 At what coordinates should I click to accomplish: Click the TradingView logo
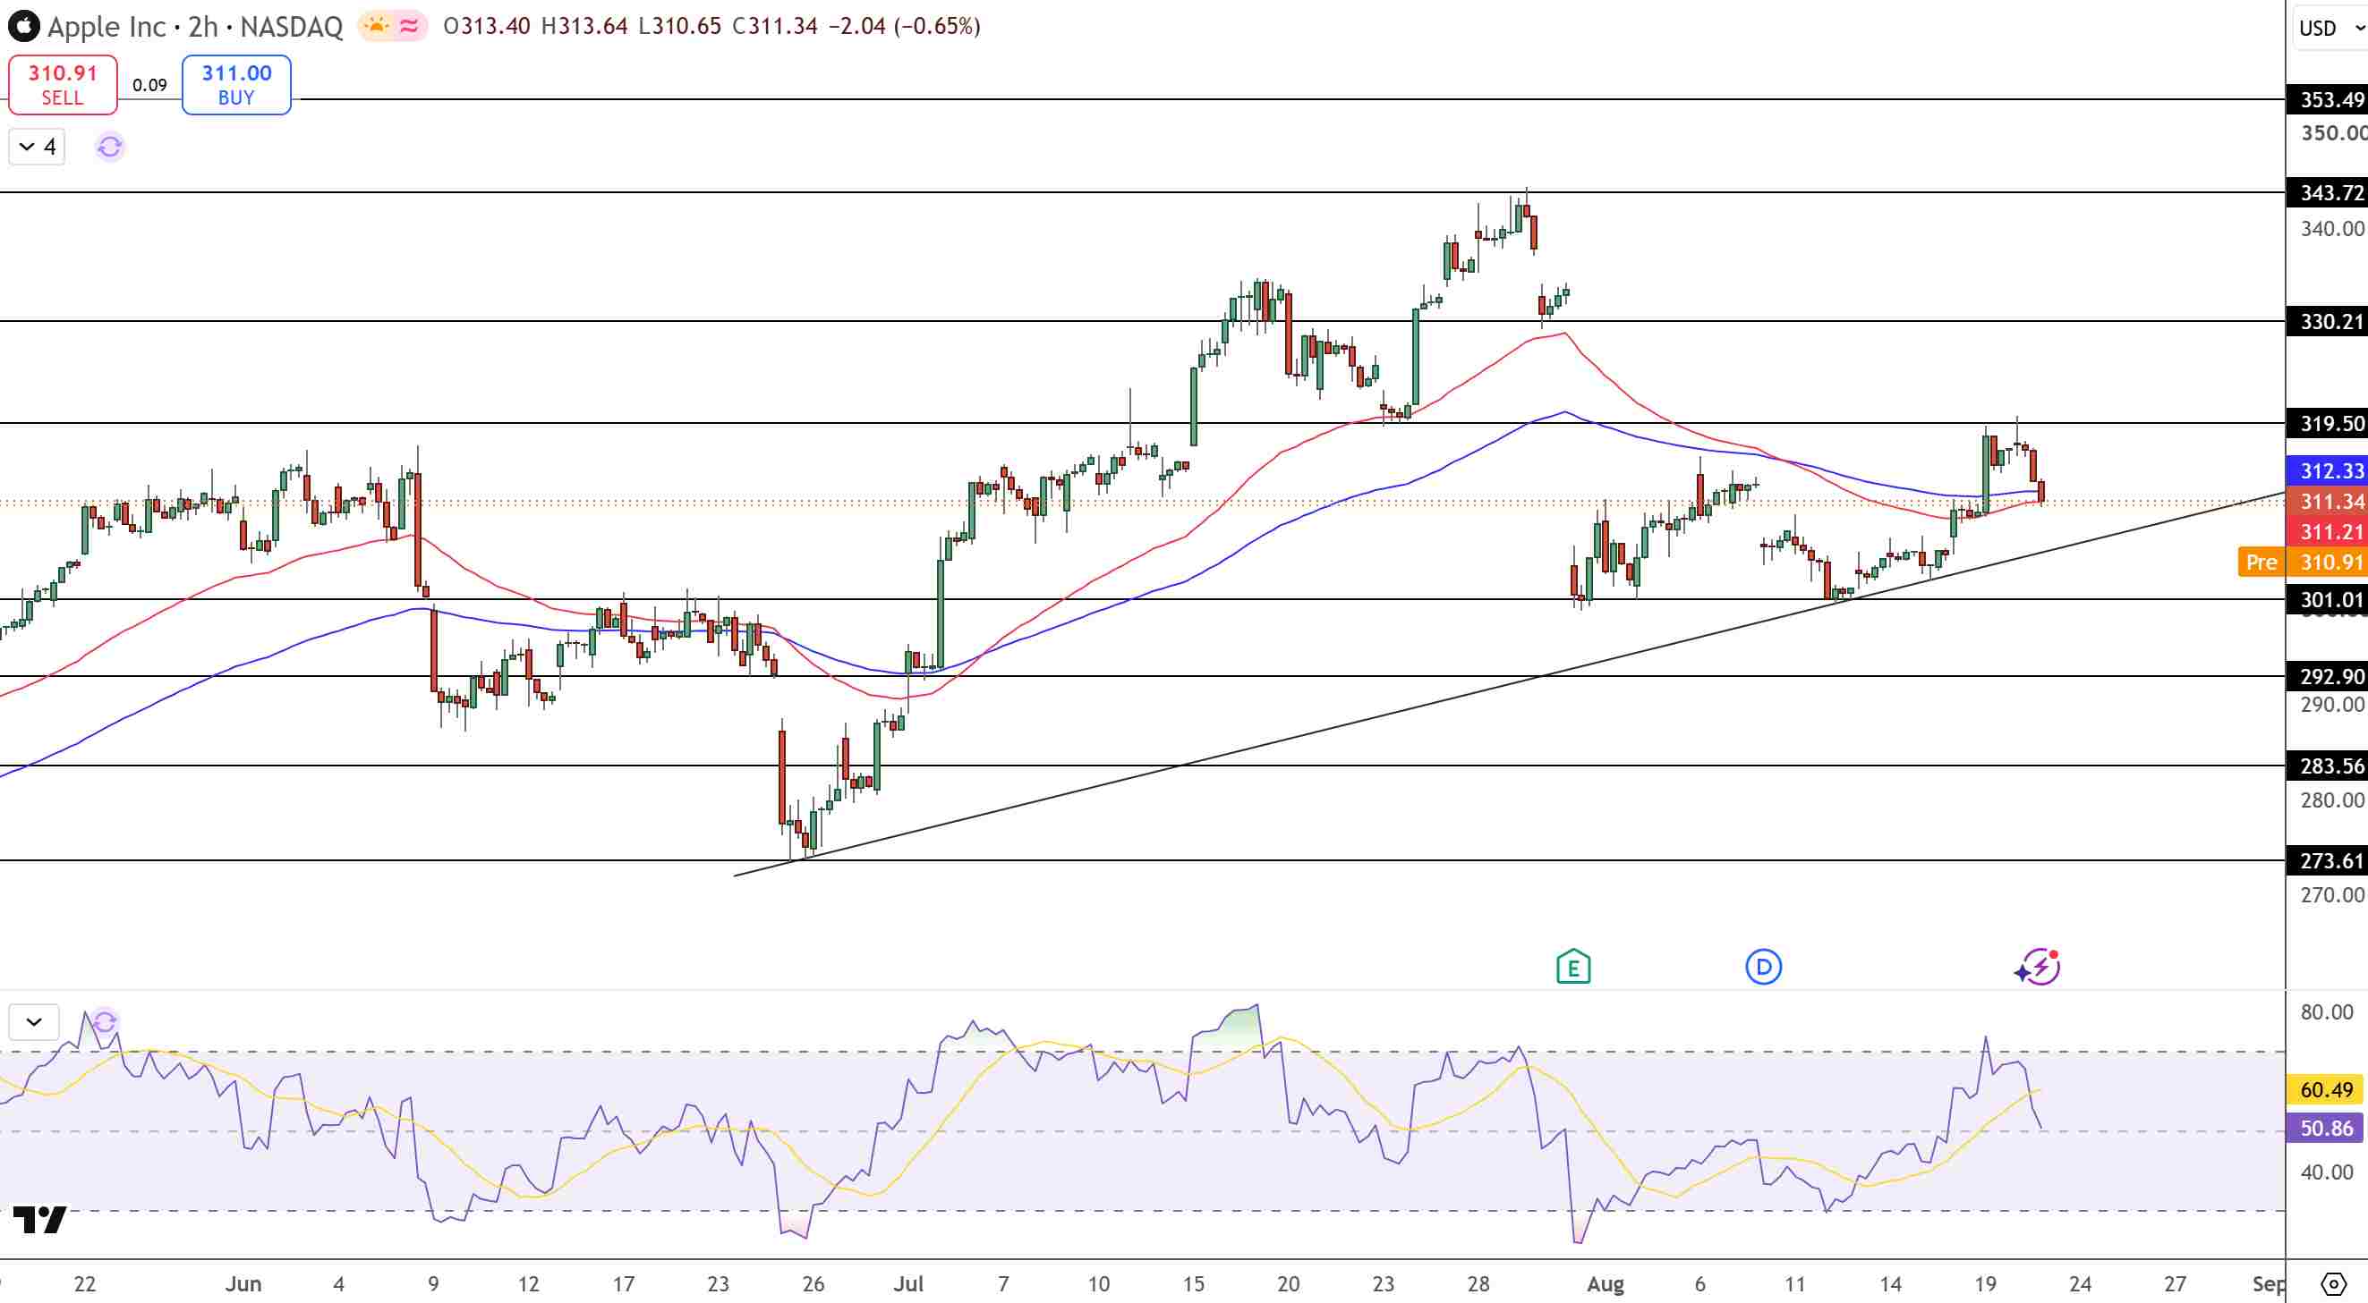(x=40, y=1221)
